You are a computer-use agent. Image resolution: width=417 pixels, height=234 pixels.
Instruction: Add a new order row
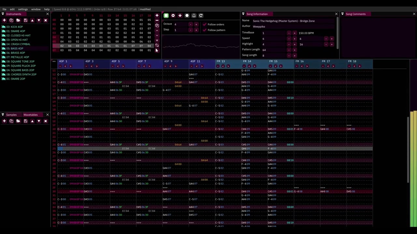(x=157, y=15)
